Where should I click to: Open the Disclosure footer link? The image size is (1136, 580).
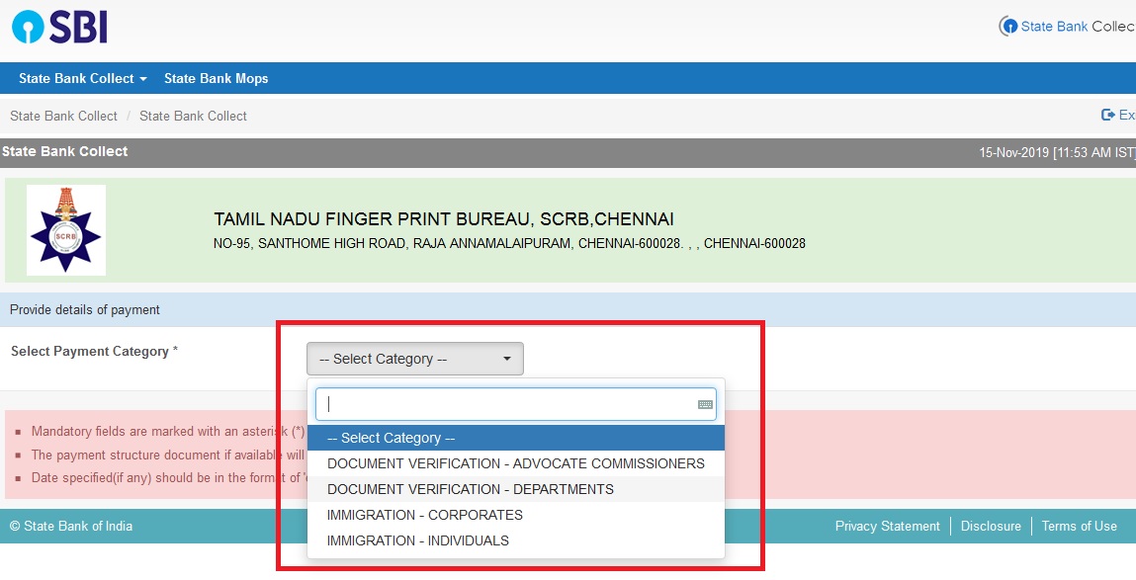click(991, 526)
